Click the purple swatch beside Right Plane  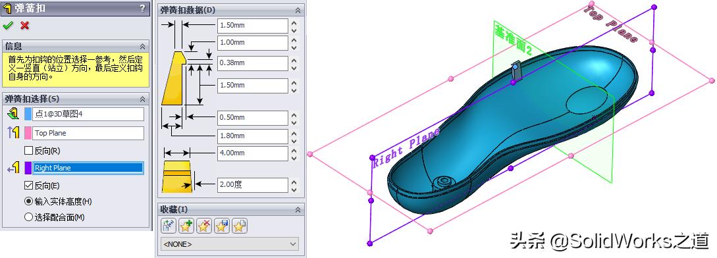(x=28, y=168)
